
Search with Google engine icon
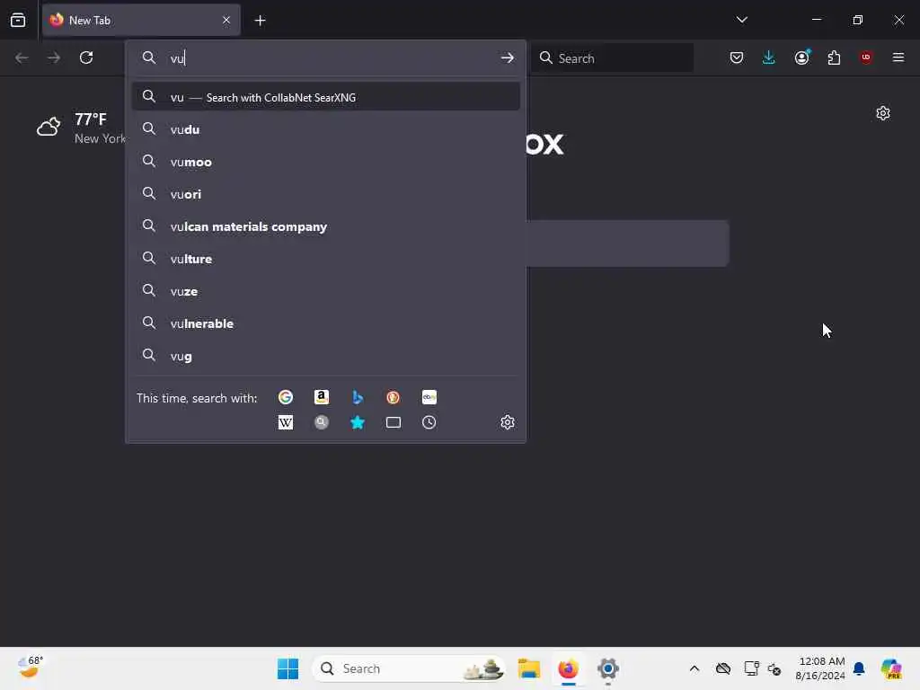pyautogui.click(x=285, y=397)
